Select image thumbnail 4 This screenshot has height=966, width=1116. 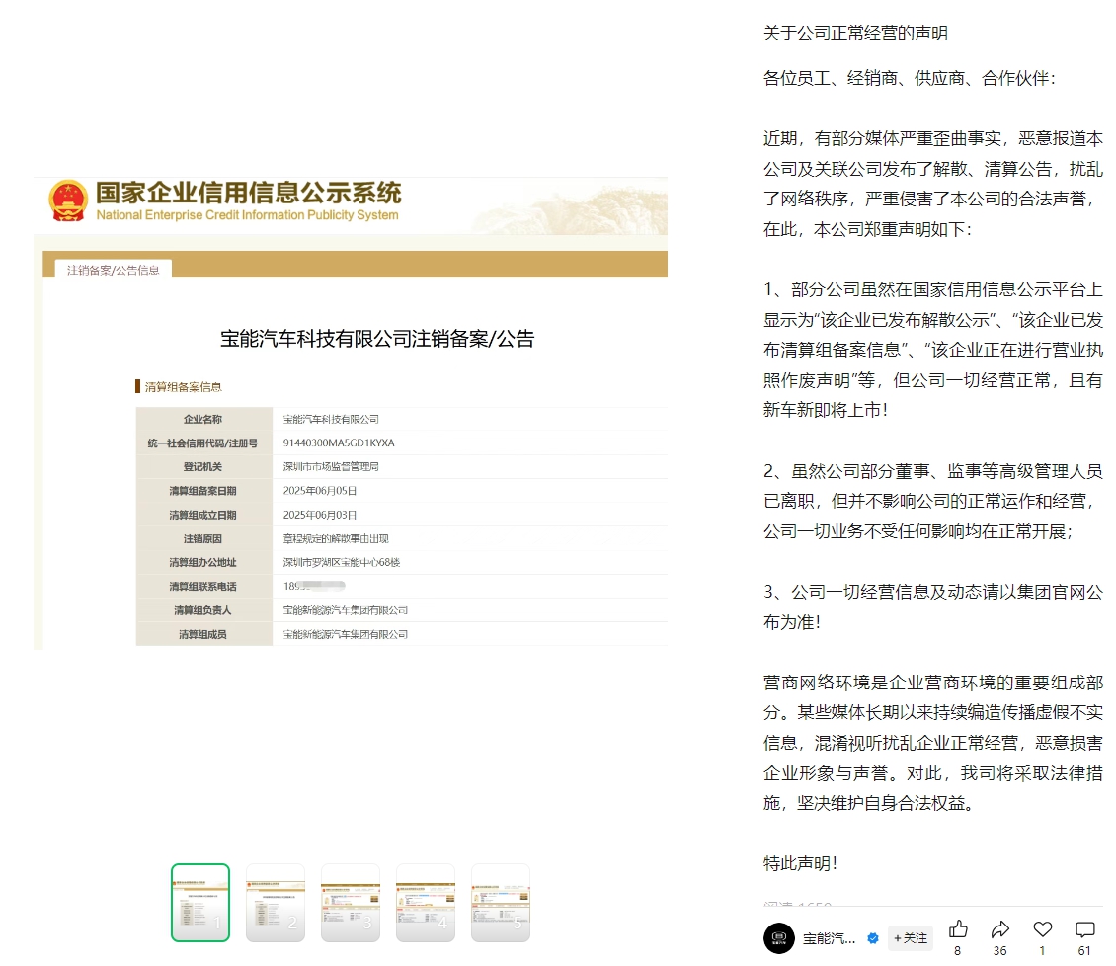tap(426, 903)
